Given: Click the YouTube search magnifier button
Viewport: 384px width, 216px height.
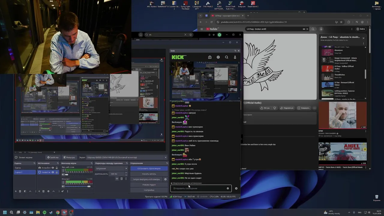Looking at the screenshot, I should (x=313, y=29).
